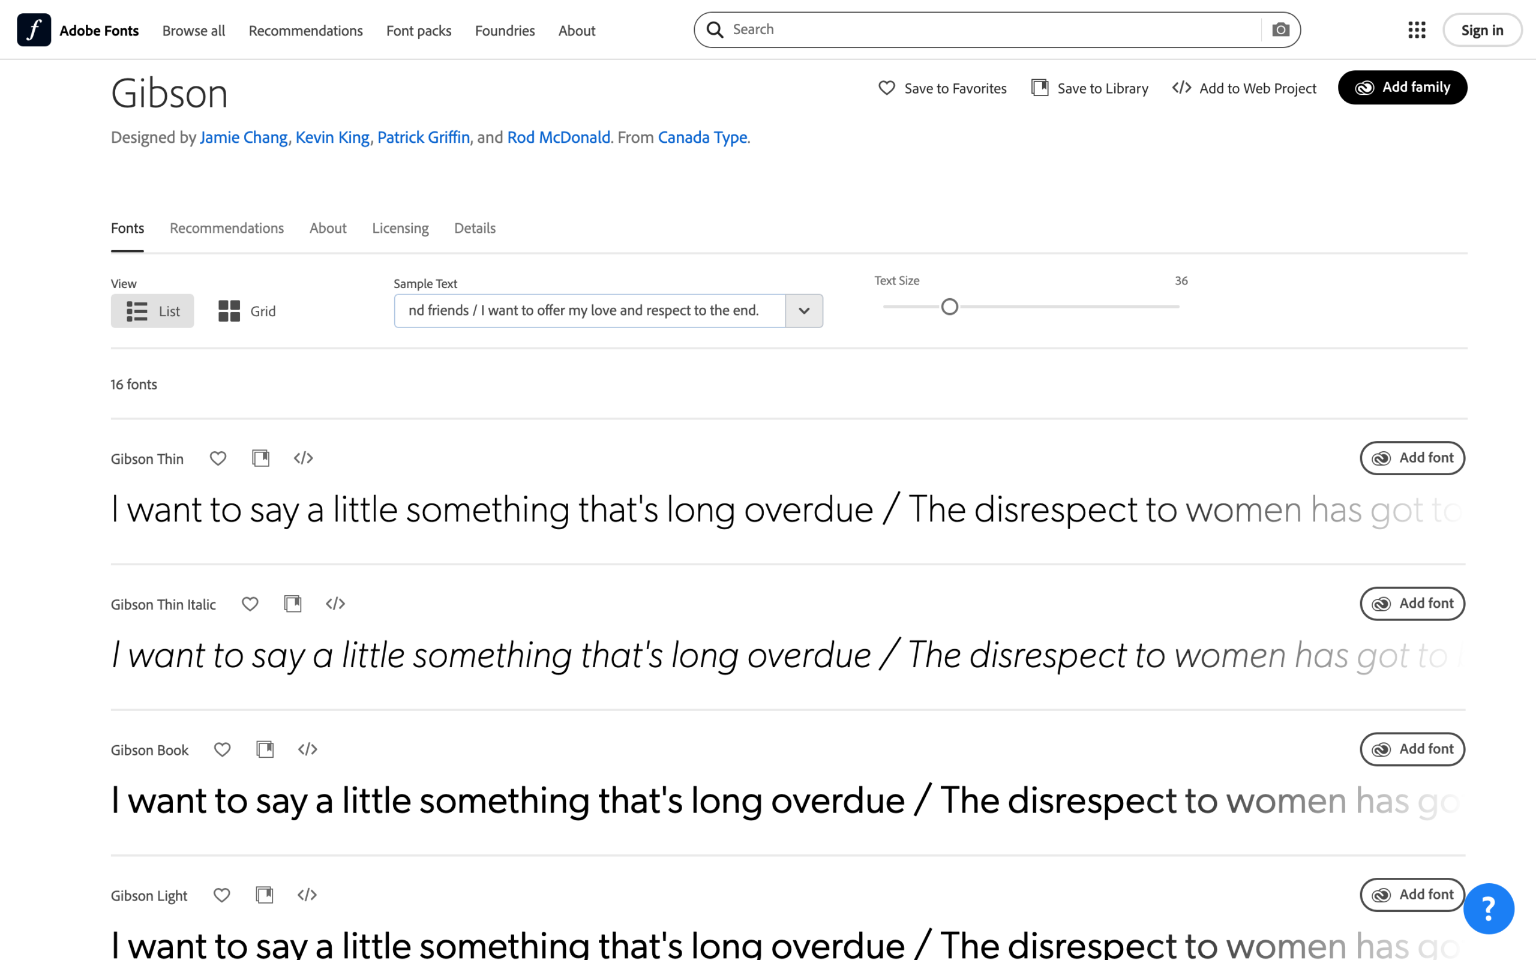1536x960 pixels.
Task: Favorite Gibson Book with heart icon
Action: (222, 749)
